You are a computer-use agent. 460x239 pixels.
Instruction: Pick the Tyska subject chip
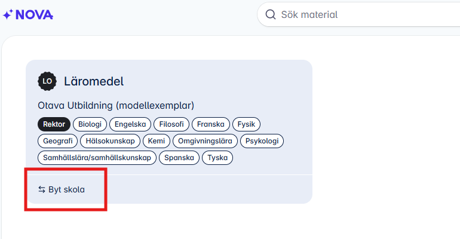[217, 158]
